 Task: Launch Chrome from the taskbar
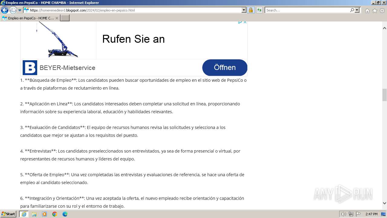(x=55, y=214)
